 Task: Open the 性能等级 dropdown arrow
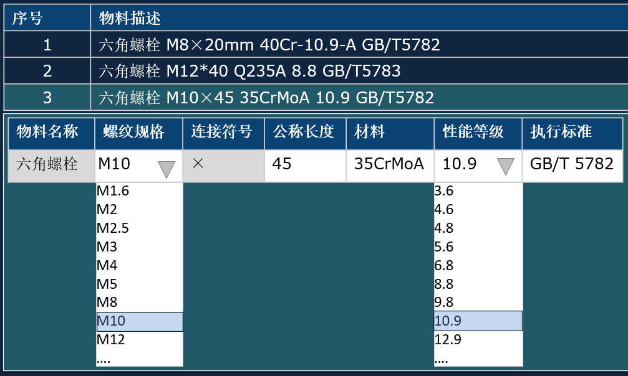(x=505, y=166)
